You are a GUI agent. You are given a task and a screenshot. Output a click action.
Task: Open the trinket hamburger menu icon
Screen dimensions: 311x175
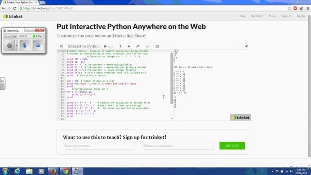61,46
